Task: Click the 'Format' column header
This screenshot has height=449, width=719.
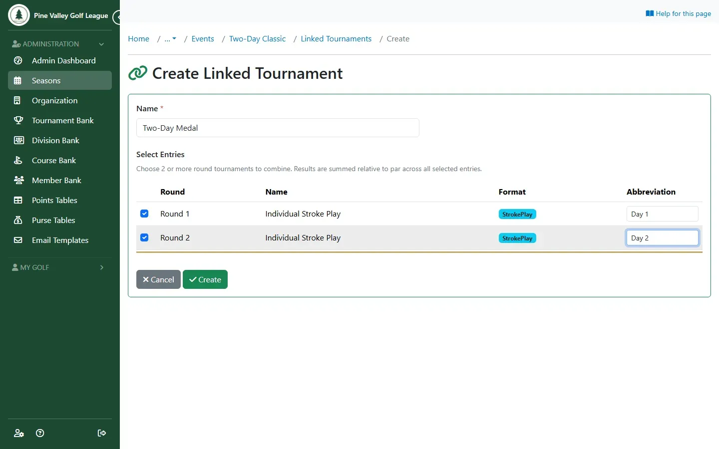Action: point(512,192)
